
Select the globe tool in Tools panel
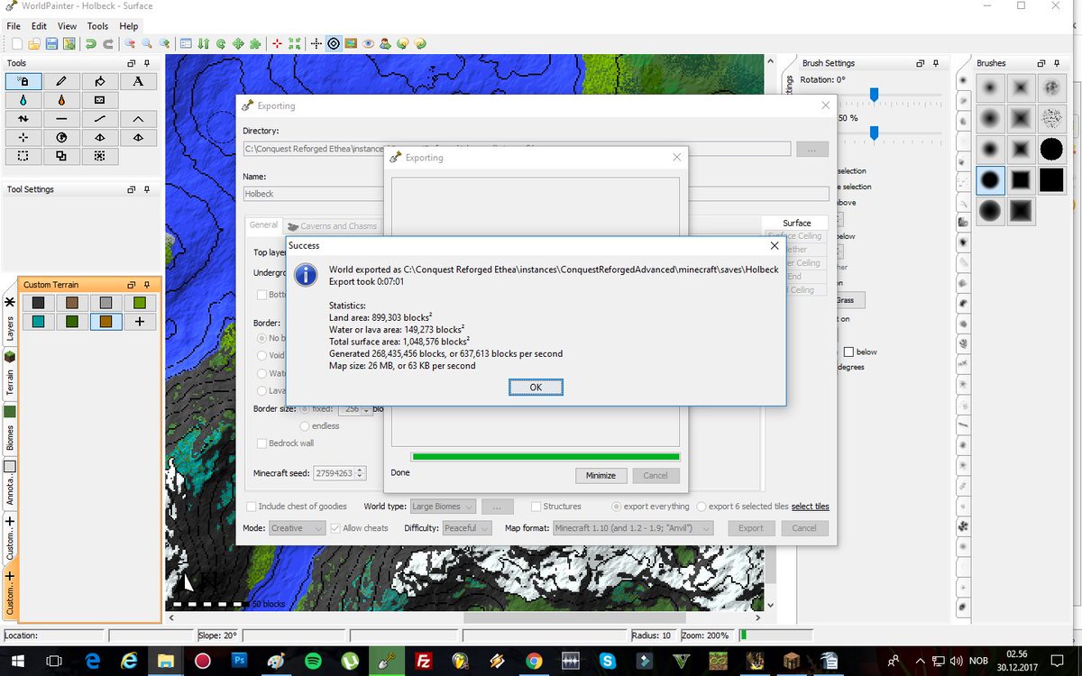[x=61, y=138]
